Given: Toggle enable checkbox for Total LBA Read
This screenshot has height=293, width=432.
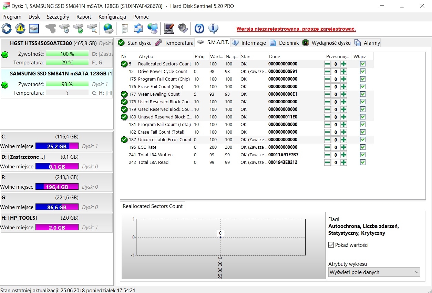Looking at the screenshot, I should (362, 162).
